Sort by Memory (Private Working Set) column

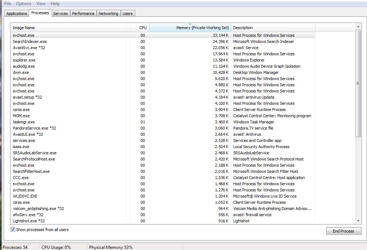(190, 28)
